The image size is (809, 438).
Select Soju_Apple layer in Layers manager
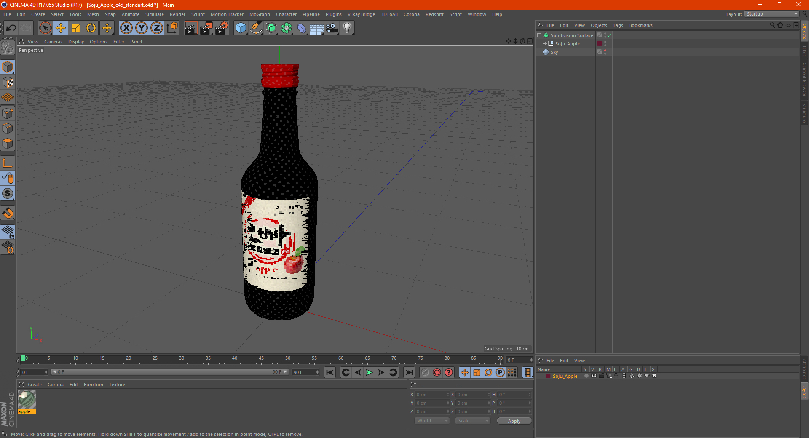point(565,376)
